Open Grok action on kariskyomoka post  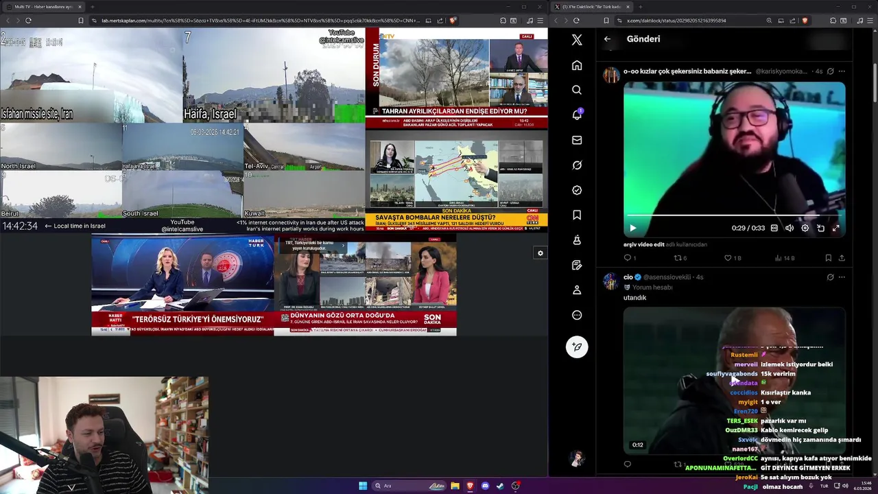click(x=830, y=71)
